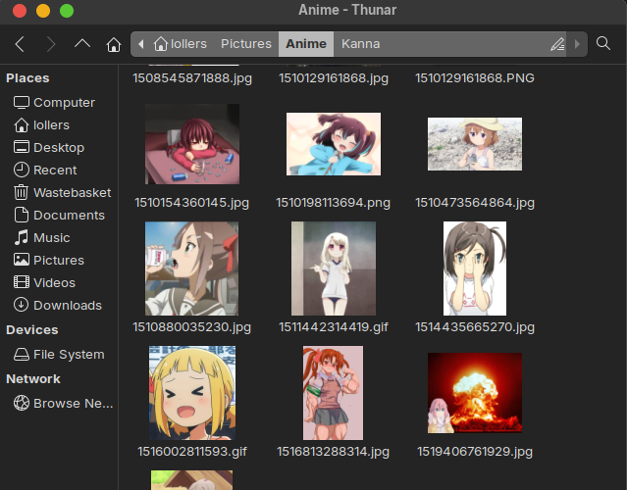Select Pictures in the path bar
This screenshot has width=627, height=490.
[x=246, y=44]
